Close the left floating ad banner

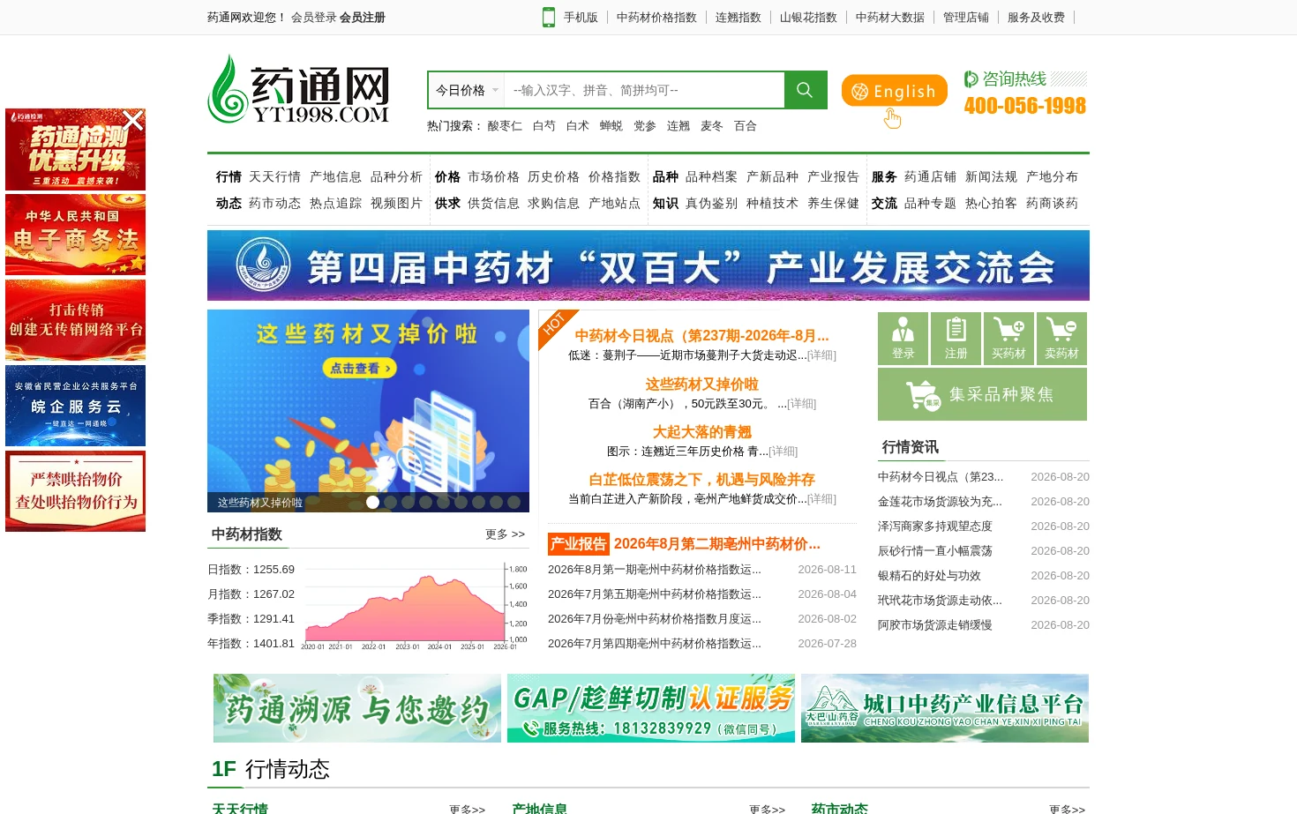point(132,119)
